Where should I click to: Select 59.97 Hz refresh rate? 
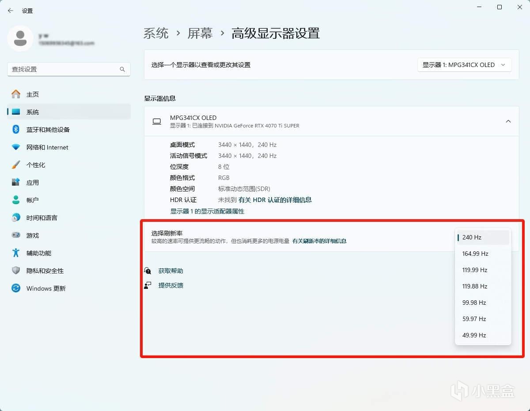pyautogui.click(x=483, y=319)
